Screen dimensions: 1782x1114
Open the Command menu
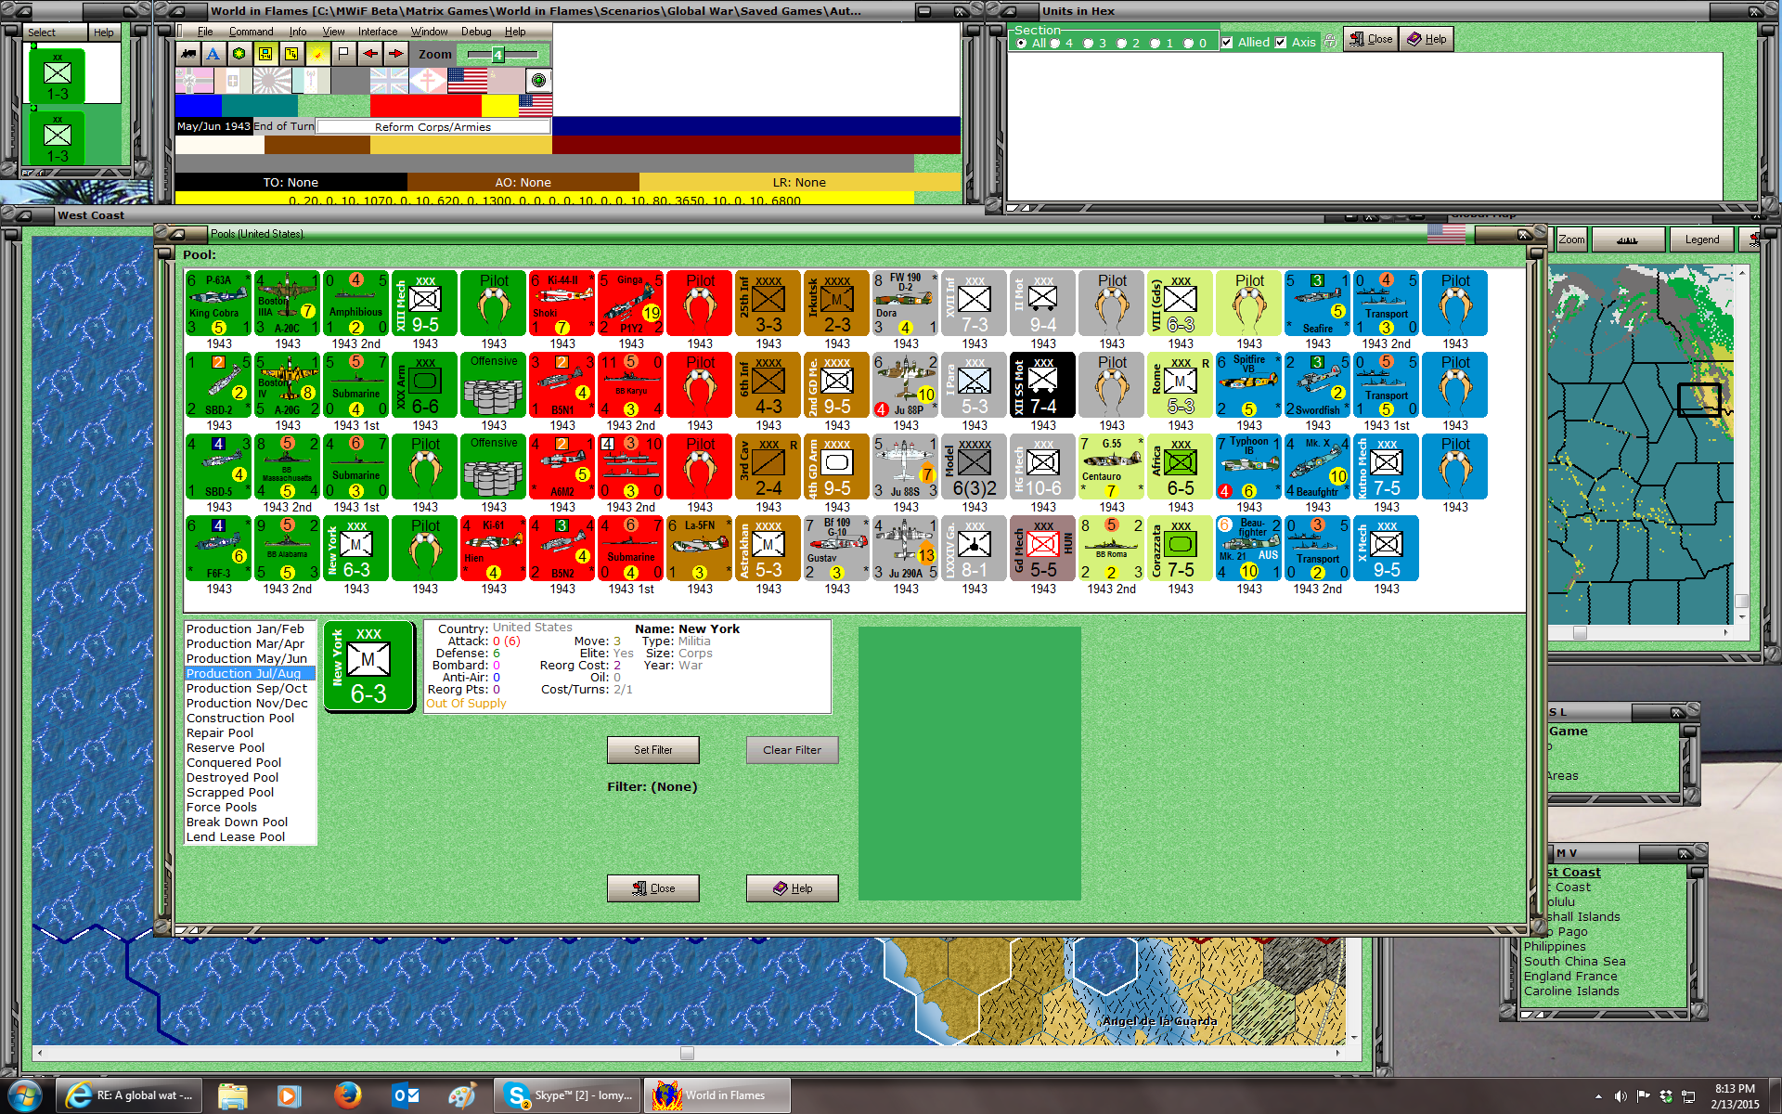251,32
